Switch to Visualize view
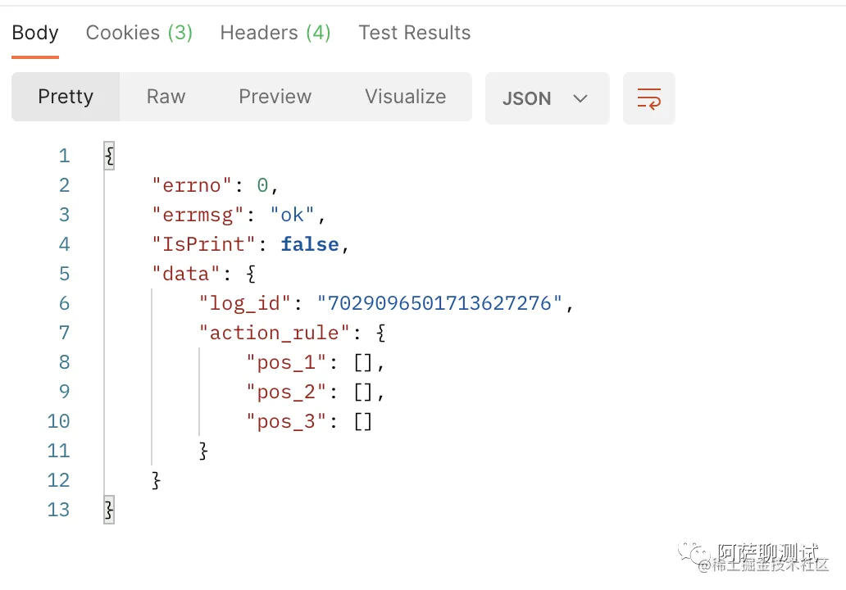Viewport: 846px width, 590px height. pyautogui.click(x=406, y=97)
